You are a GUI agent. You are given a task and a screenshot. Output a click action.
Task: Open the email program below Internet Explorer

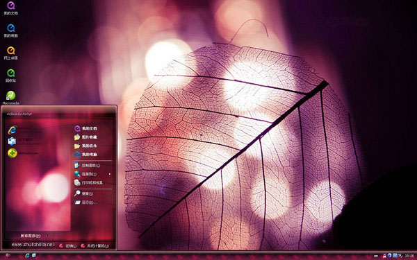24,141
